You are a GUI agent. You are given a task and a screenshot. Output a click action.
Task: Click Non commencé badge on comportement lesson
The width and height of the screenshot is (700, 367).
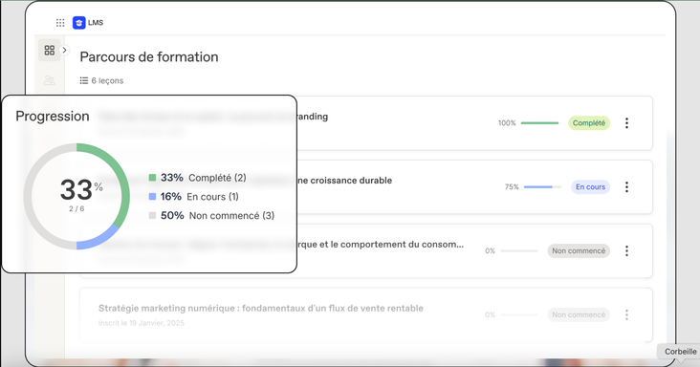pos(579,250)
